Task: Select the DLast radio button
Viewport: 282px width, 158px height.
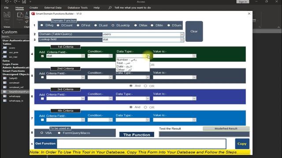Action: pos(96,25)
